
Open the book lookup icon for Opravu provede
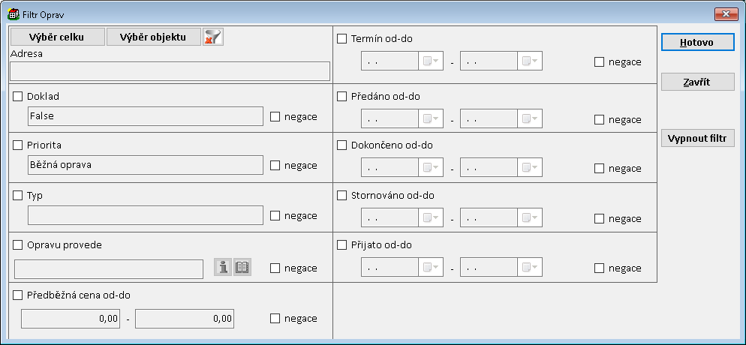click(242, 268)
